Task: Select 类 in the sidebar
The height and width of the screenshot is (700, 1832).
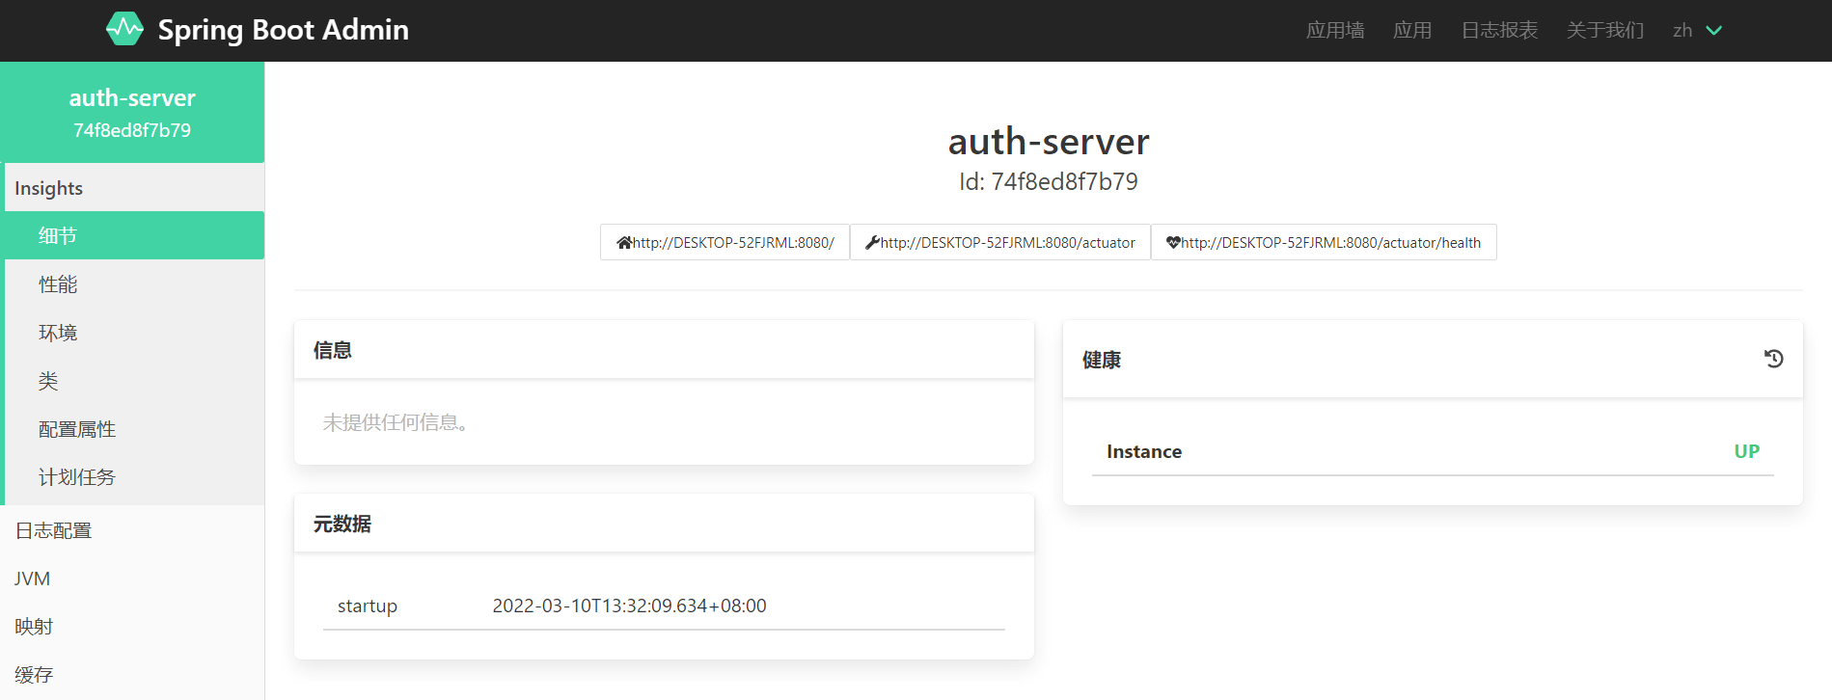Action: pos(134,381)
